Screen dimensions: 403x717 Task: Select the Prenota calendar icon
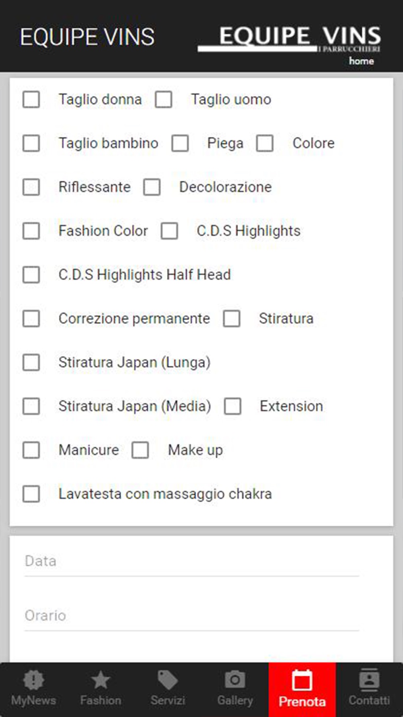[302, 680]
